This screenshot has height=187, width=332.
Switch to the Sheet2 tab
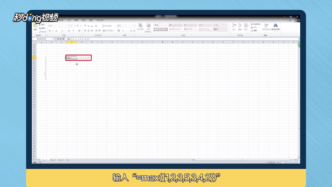(53, 160)
